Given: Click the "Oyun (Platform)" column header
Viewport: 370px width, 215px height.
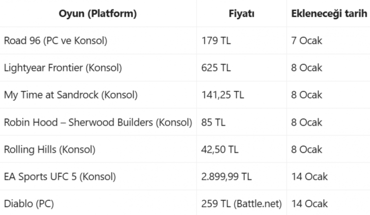Looking at the screenshot, I should point(98,13).
